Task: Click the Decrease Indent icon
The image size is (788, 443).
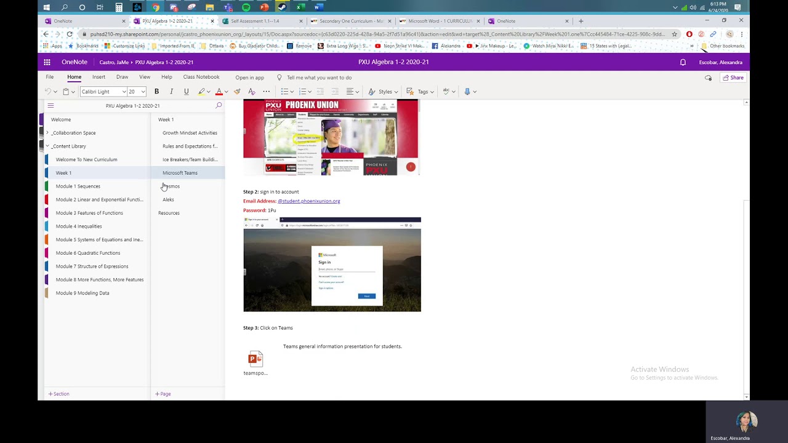Action: [x=320, y=92]
